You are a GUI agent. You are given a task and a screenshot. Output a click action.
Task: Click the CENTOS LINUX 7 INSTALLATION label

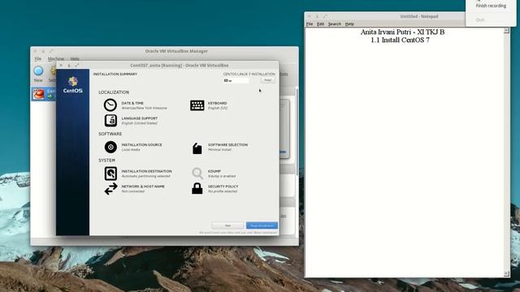coord(249,74)
